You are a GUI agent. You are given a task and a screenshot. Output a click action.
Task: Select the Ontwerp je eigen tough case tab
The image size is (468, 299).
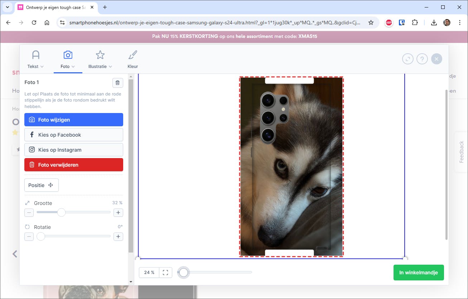pos(56,7)
